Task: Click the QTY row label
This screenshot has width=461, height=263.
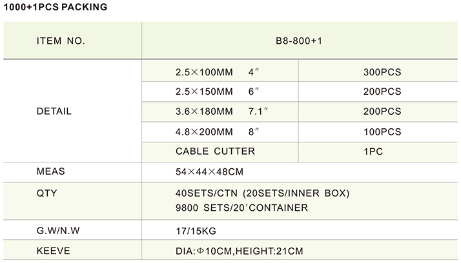Action: click(x=48, y=193)
